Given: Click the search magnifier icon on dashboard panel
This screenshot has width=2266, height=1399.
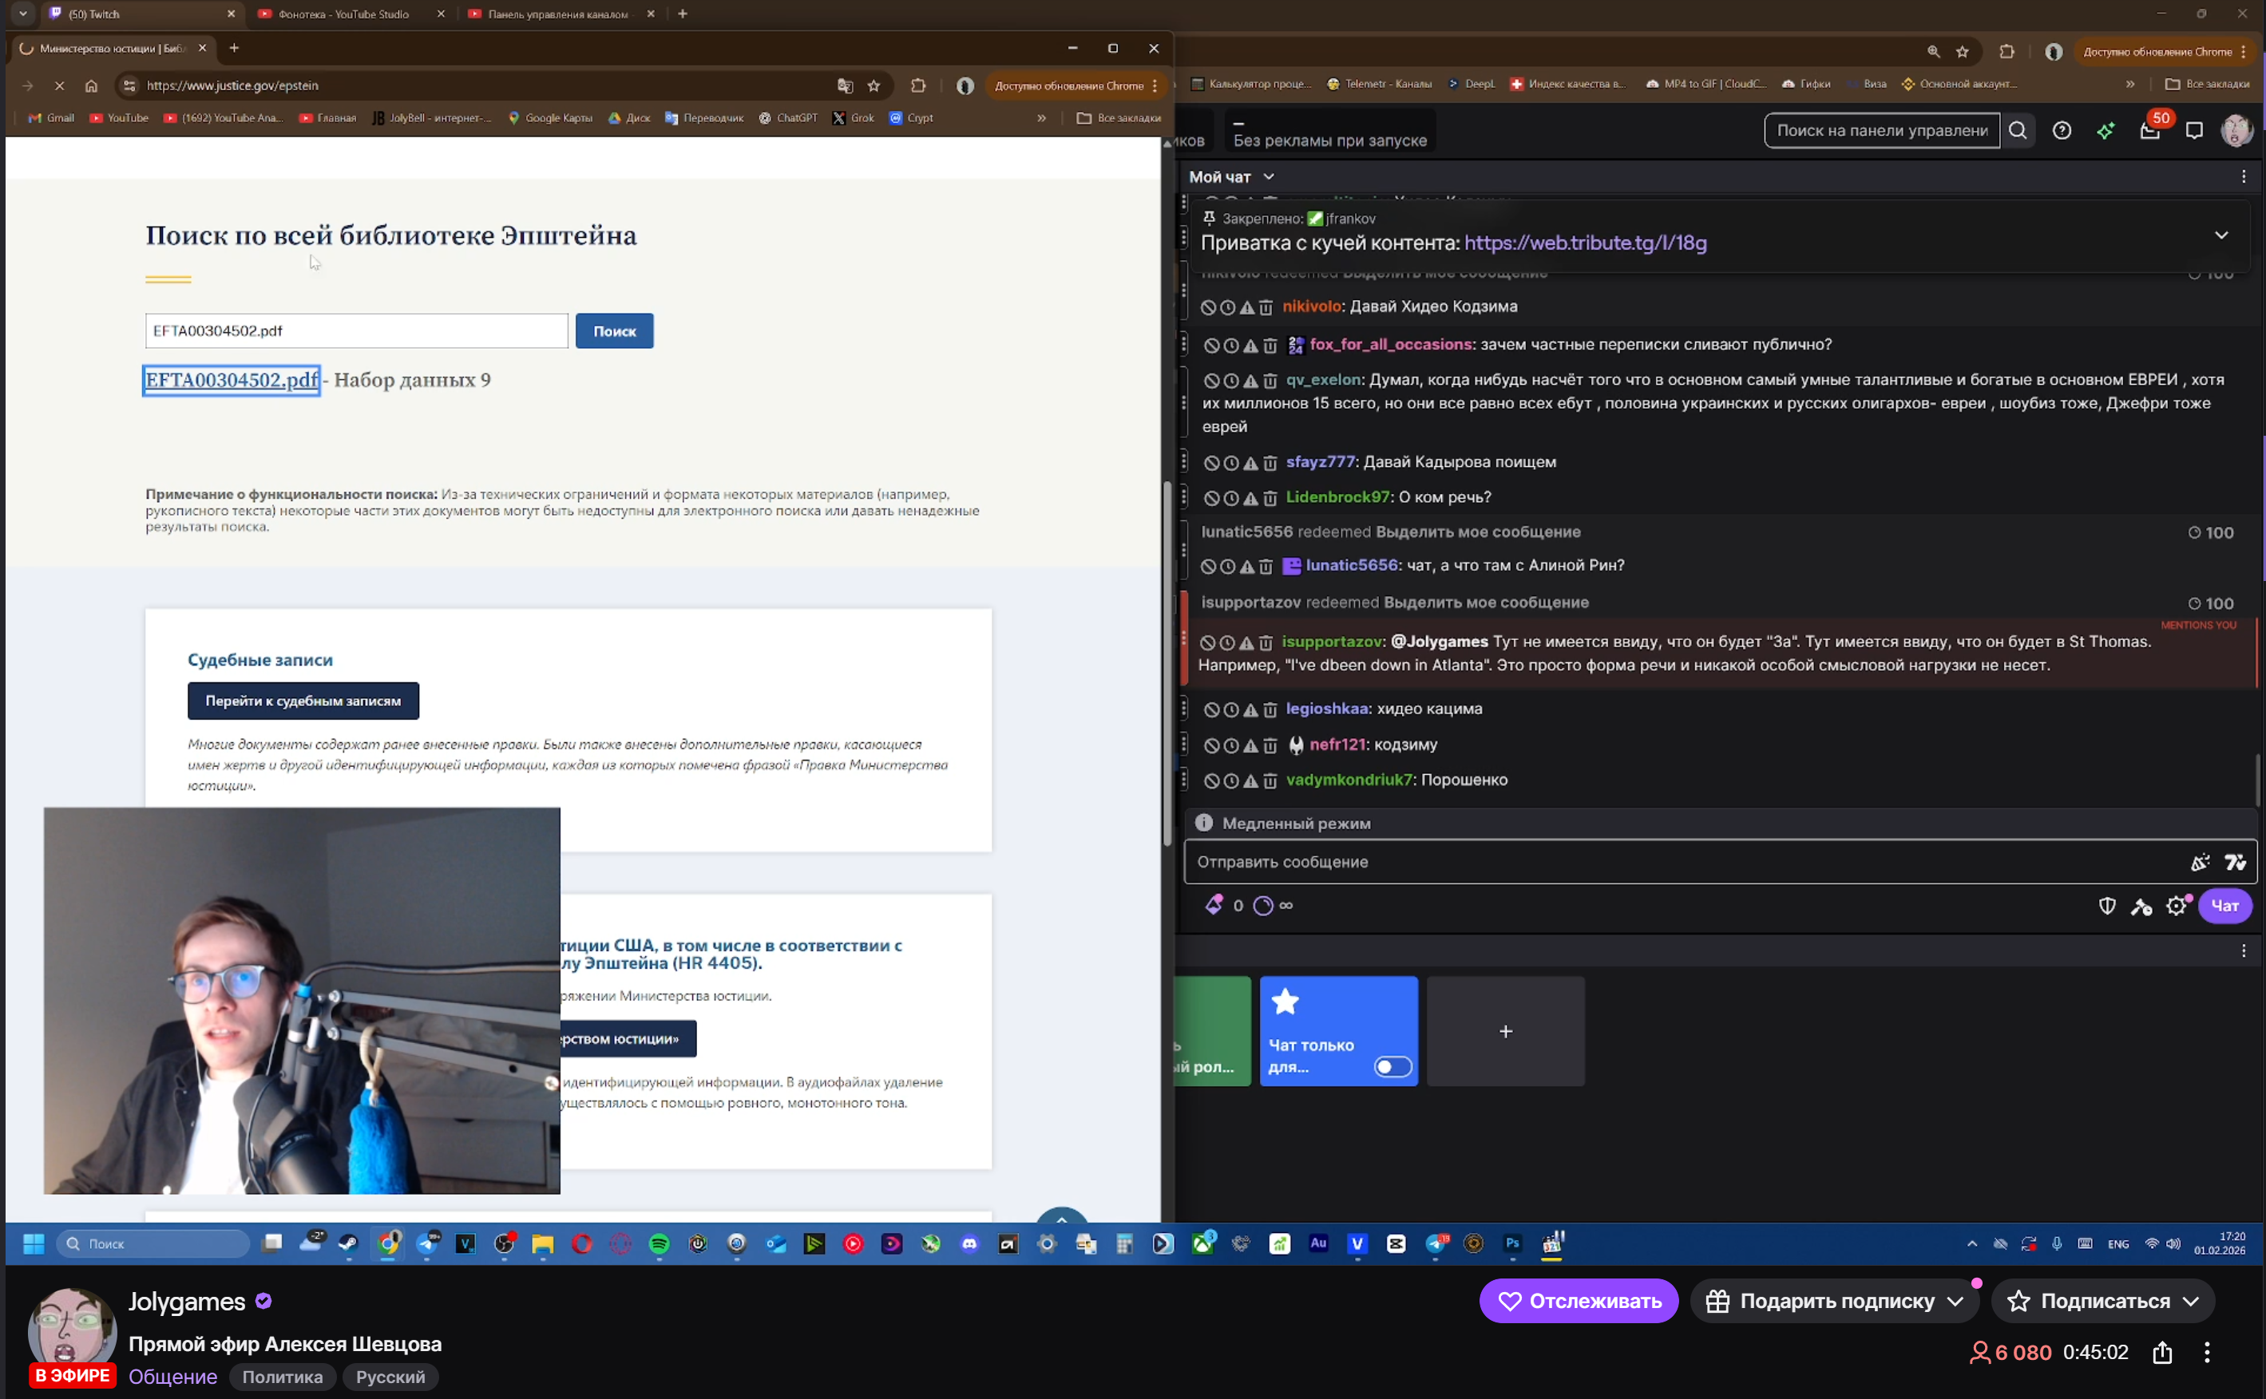Looking at the screenshot, I should click(x=2018, y=130).
